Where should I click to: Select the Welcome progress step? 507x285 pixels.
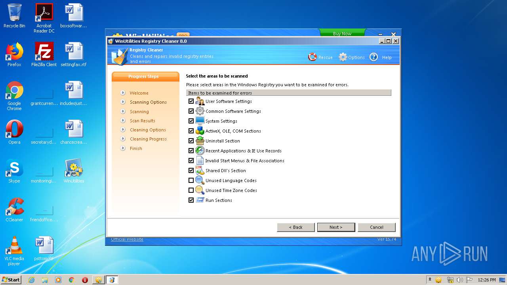coord(139,93)
